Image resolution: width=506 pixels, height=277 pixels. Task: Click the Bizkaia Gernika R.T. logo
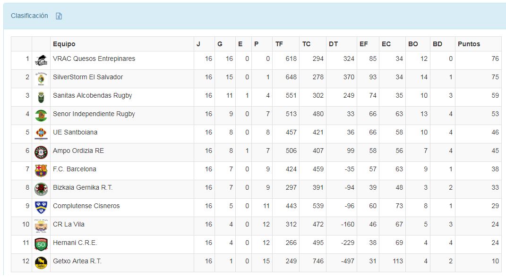41,189
